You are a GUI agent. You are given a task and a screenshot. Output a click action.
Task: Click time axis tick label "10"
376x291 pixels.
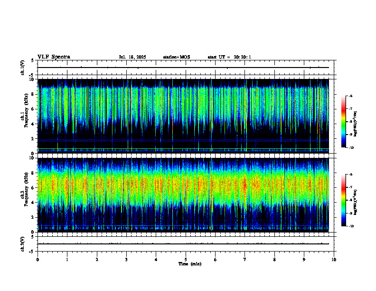334,260
